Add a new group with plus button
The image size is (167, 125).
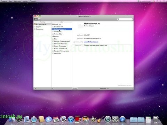[x=35, y=88]
